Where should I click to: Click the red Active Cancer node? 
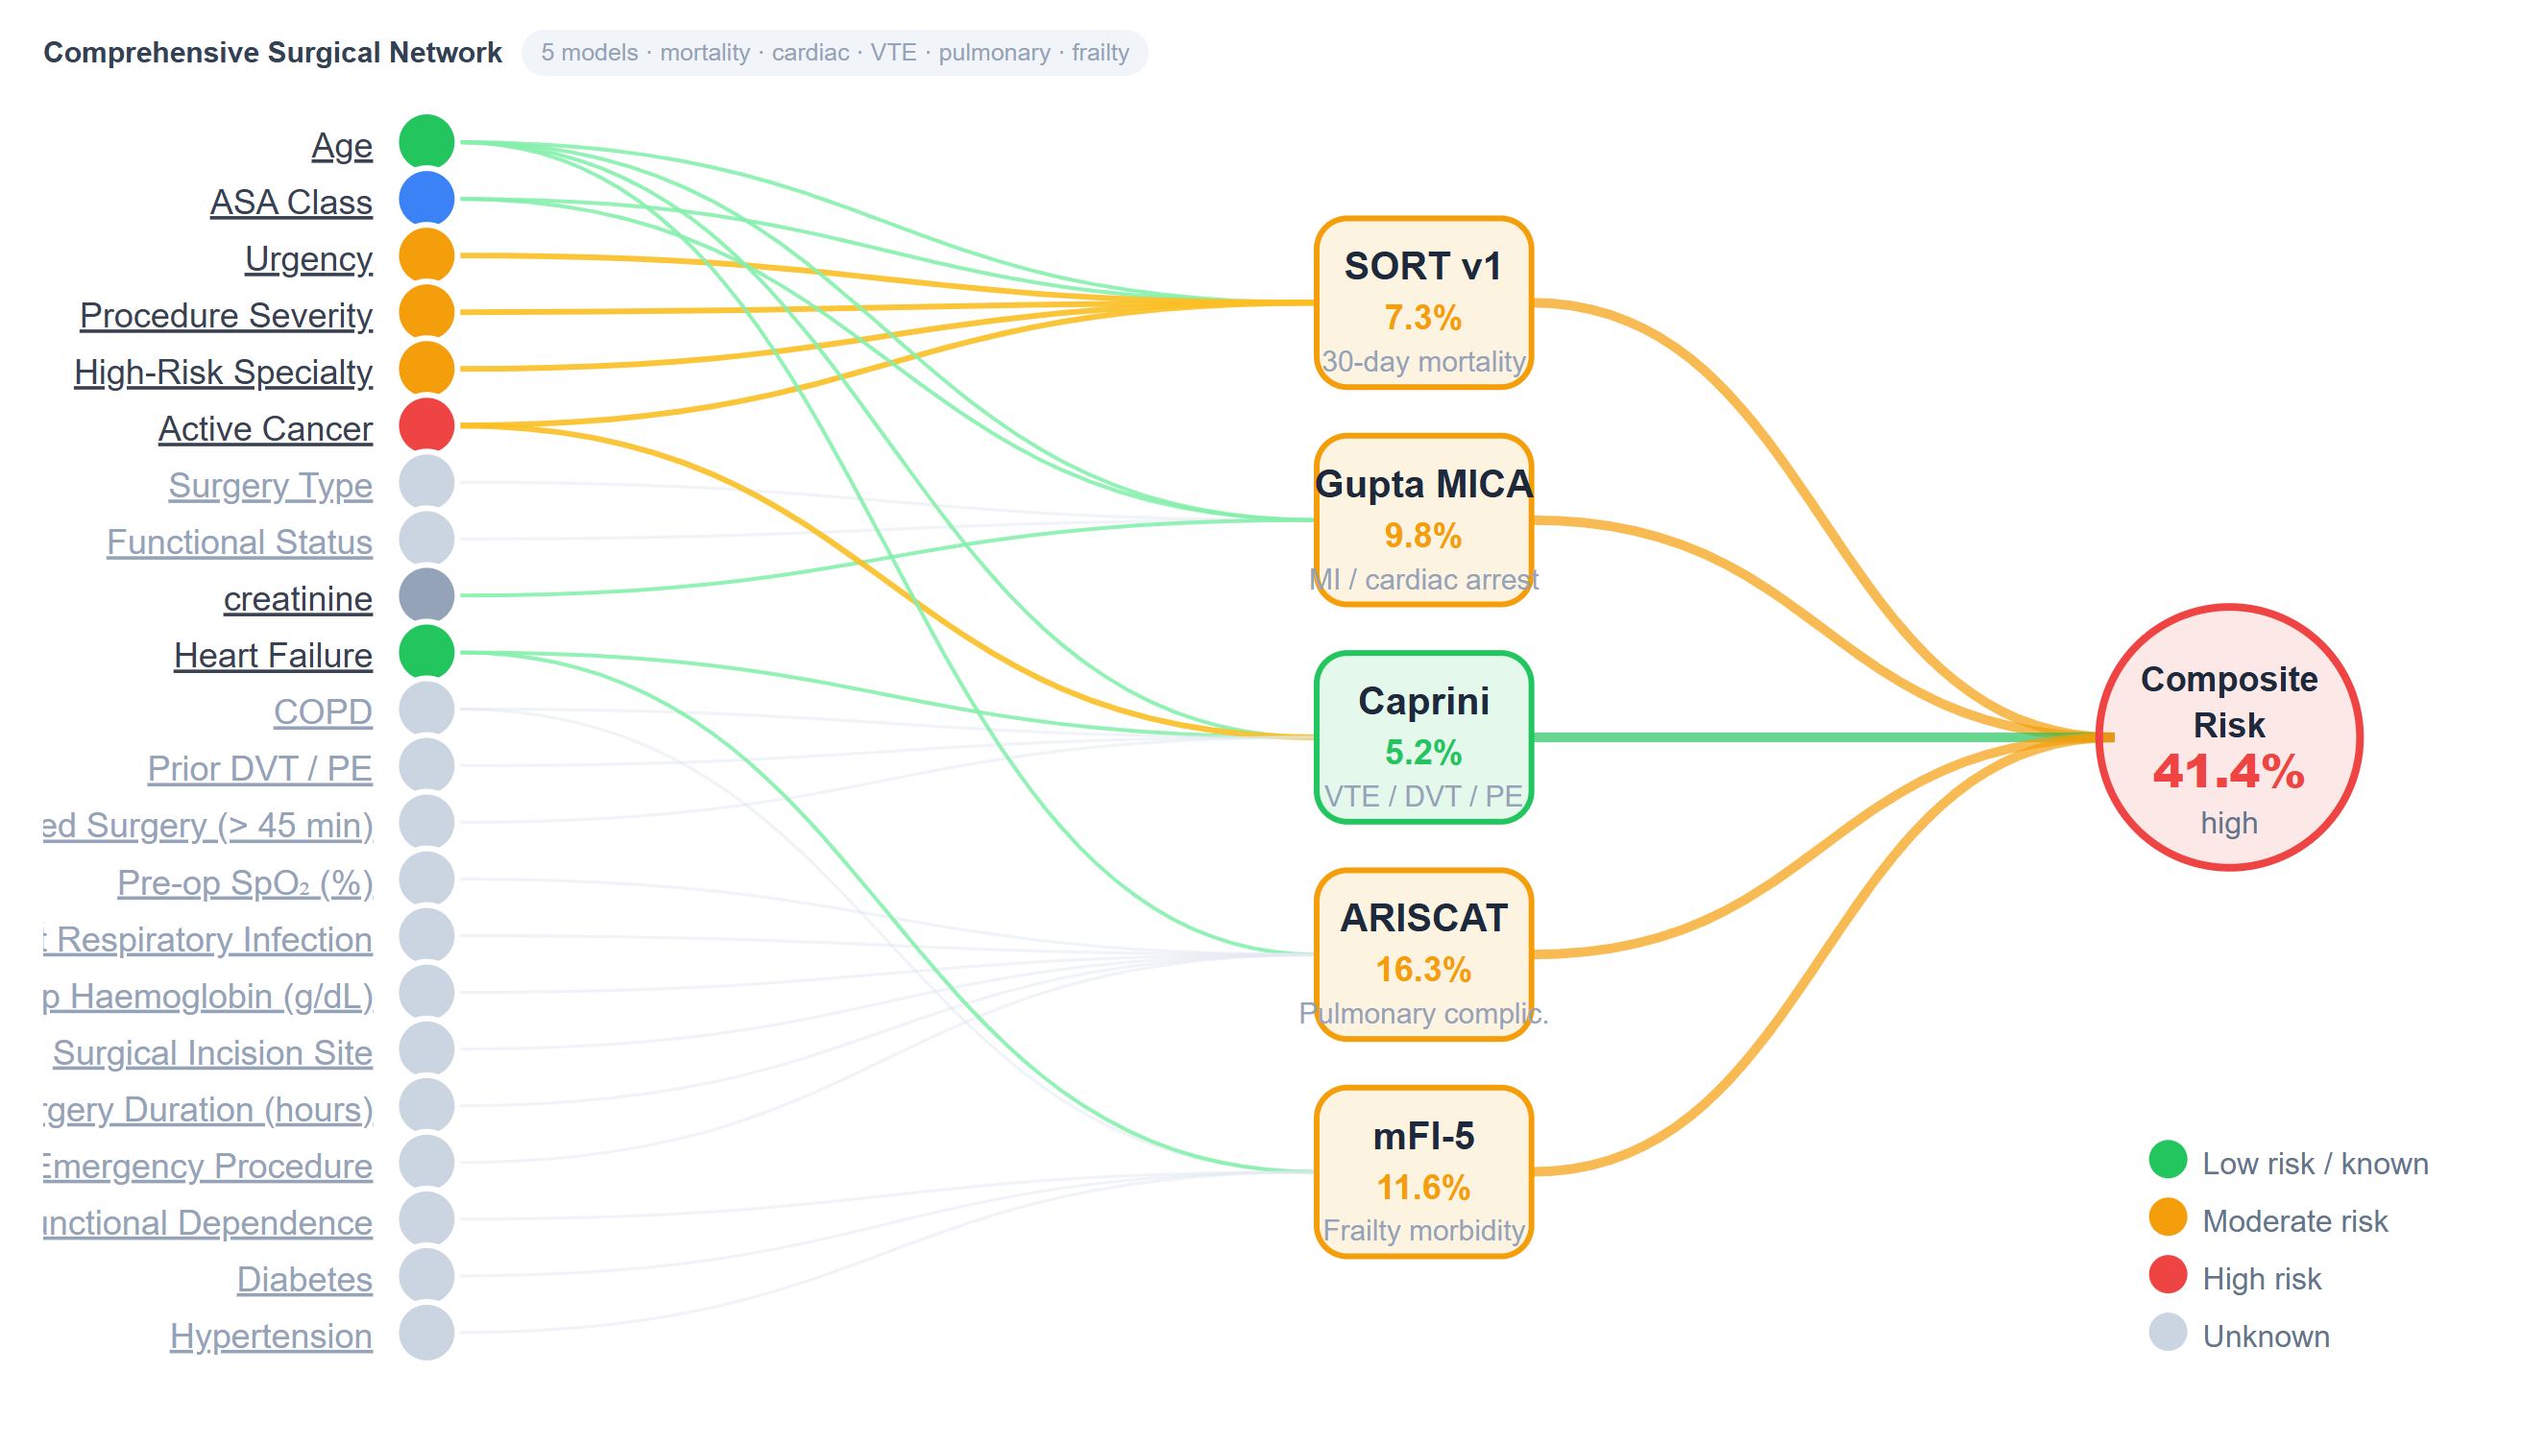click(x=425, y=424)
